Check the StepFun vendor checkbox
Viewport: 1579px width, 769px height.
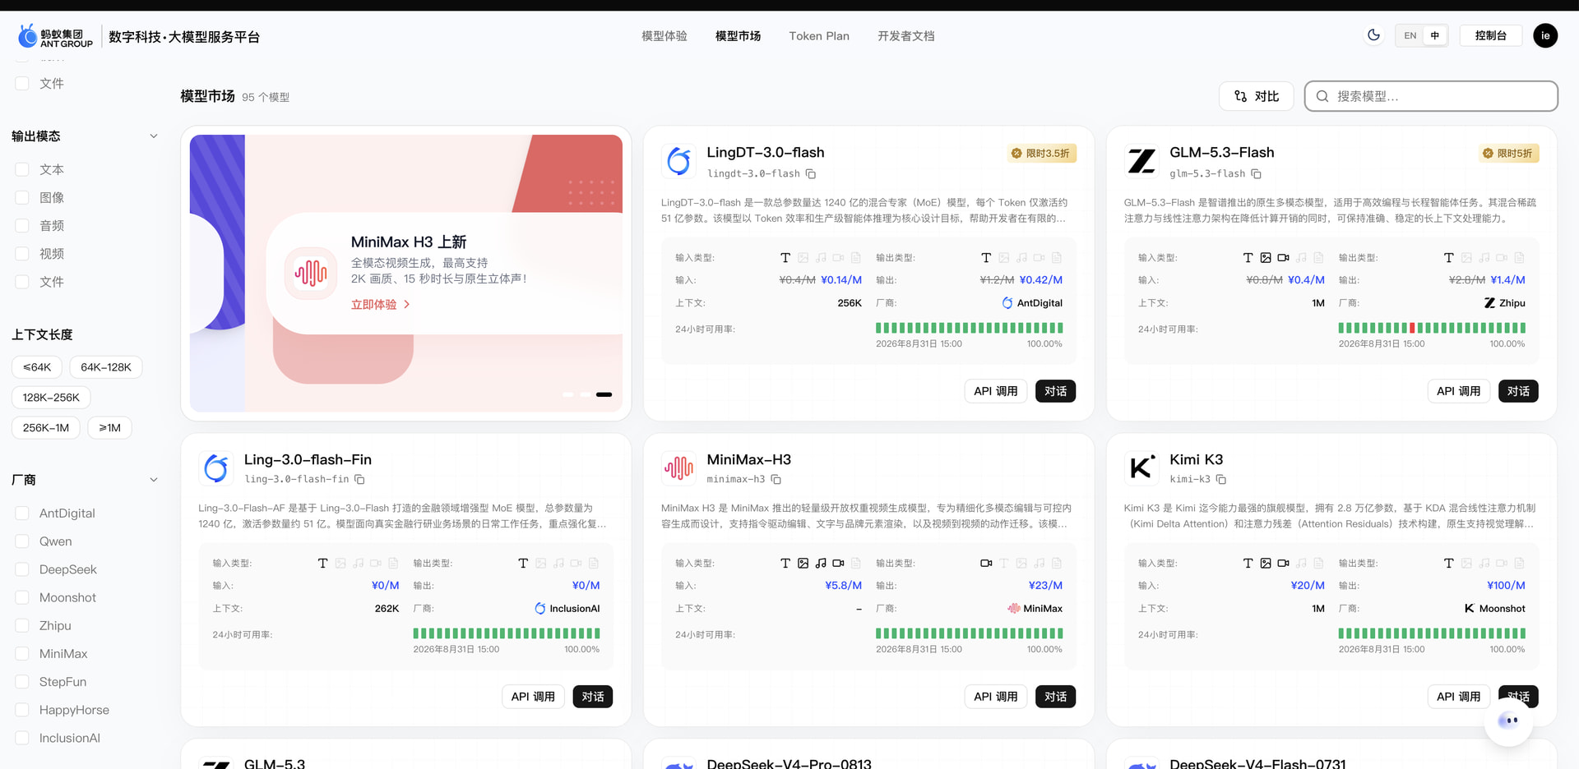[x=22, y=682]
